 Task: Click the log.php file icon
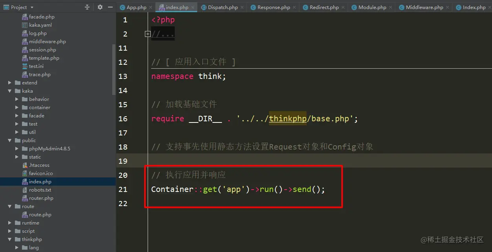point(25,33)
